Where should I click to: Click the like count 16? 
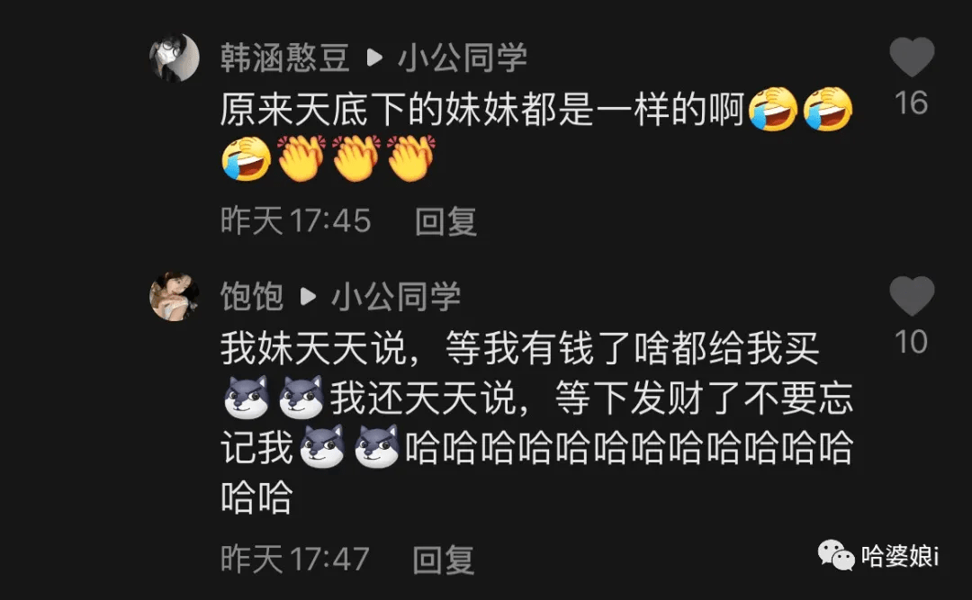click(911, 103)
